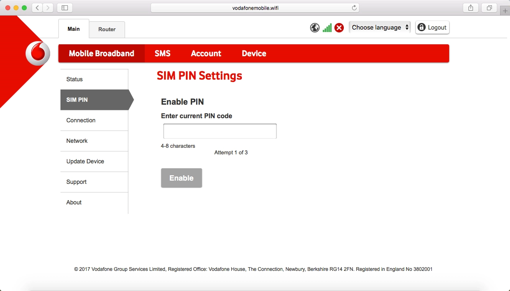Open the Connection sidebar page
The image size is (510, 291).
pyautogui.click(x=81, y=120)
